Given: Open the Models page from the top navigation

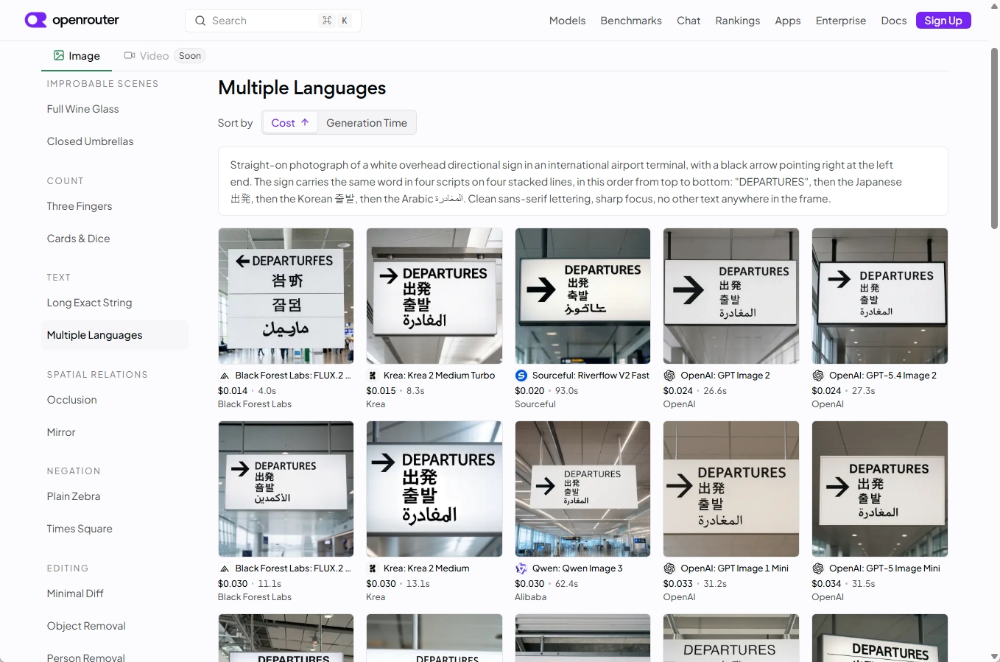Looking at the screenshot, I should click(x=568, y=21).
